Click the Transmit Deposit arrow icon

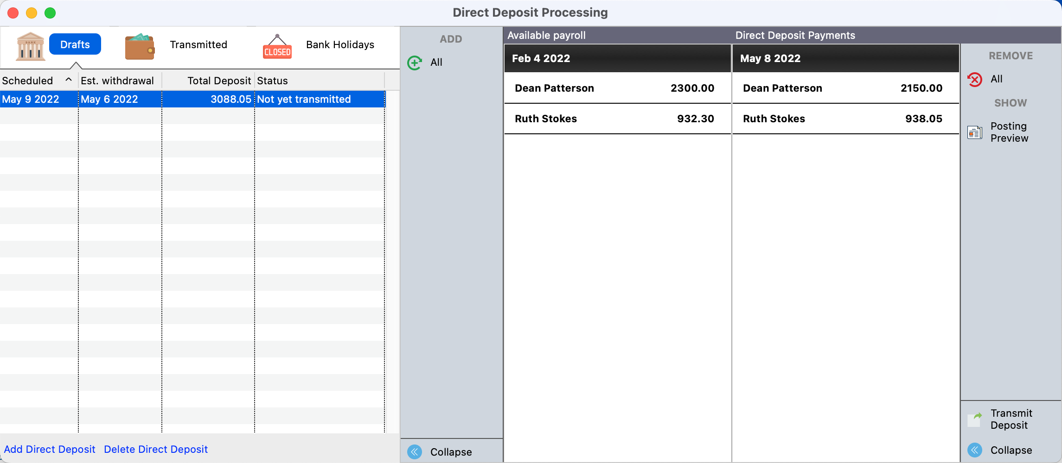pos(975,419)
